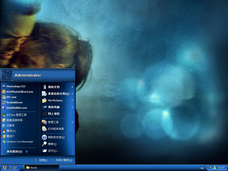Viewport: 228px width, 171px height.
Task: Open 新建连接向导 connection wizard
Action: [x=12, y=120]
